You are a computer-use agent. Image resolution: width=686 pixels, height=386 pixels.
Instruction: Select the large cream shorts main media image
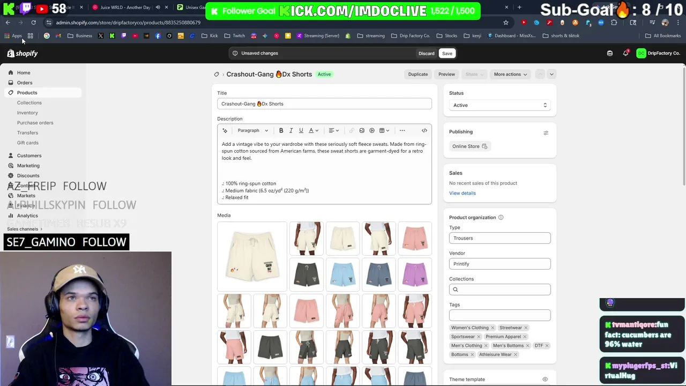pyautogui.click(x=252, y=256)
